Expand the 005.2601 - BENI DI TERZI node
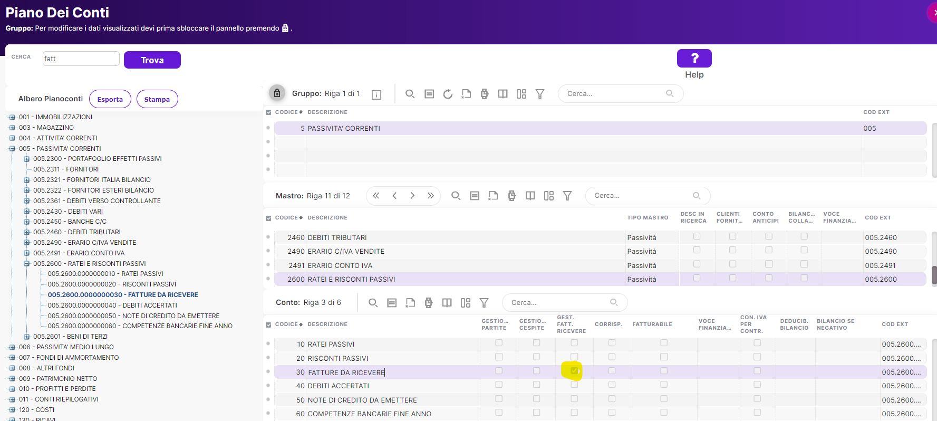Image resolution: width=937 pixels, height=421 pixels. tap(26, 337)
